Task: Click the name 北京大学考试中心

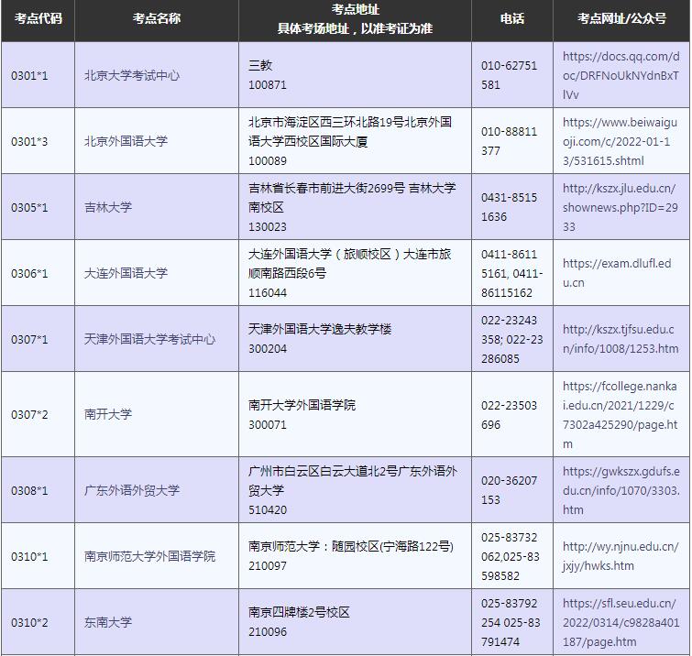Action: [132, 75]
